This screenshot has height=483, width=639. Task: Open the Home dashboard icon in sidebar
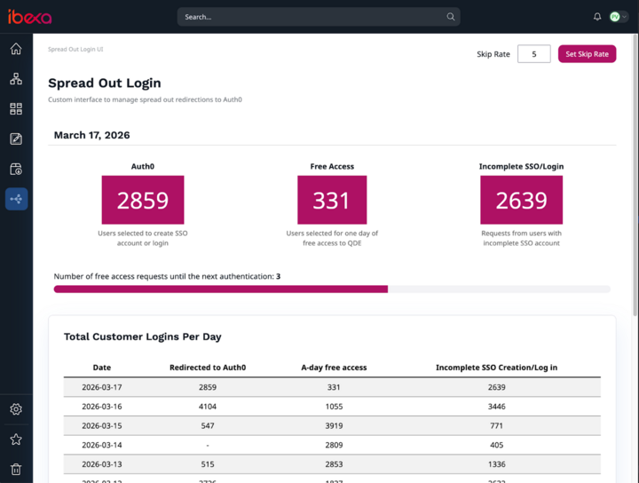pos(16,49)
